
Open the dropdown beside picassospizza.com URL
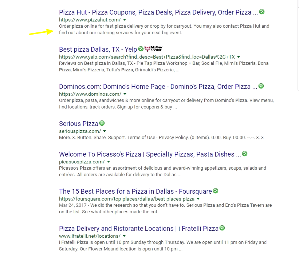click(108, 162)
